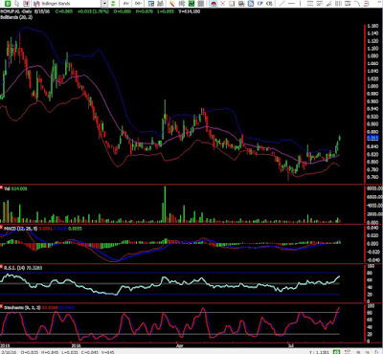383x354 pixels.
Task: Click the toolbar icon right of refresh
Action: point(126,4)
